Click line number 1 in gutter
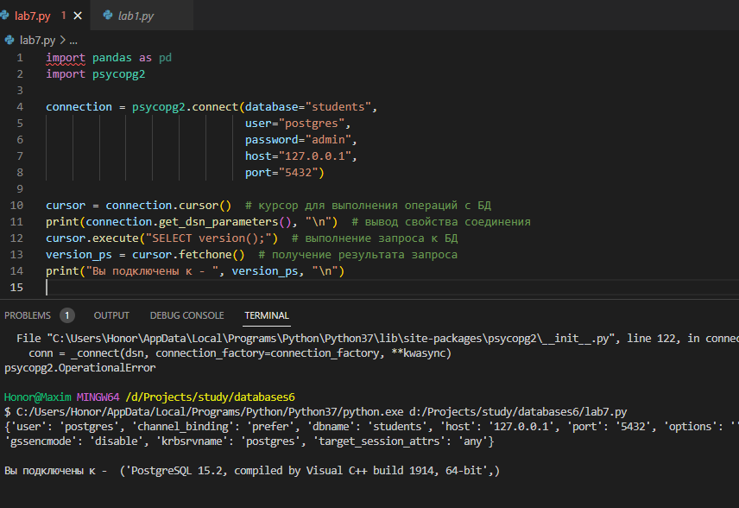The width and height of the screenshot is (739, 508). (20, 58)
